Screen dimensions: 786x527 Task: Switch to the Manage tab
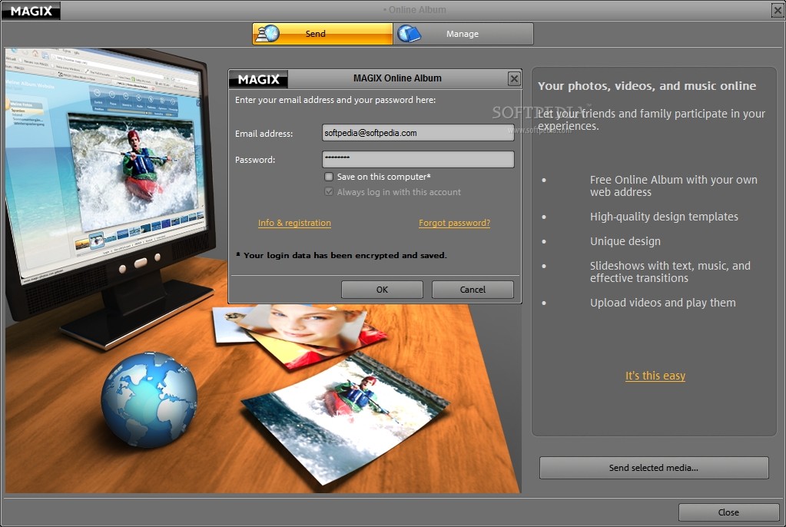[463, 34]
